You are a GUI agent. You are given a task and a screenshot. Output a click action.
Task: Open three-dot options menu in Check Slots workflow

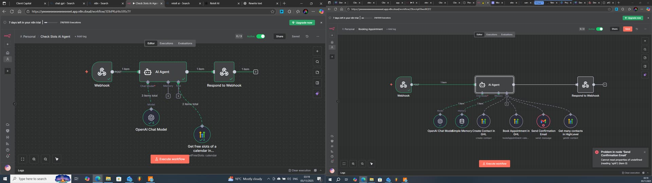[318, 36]
